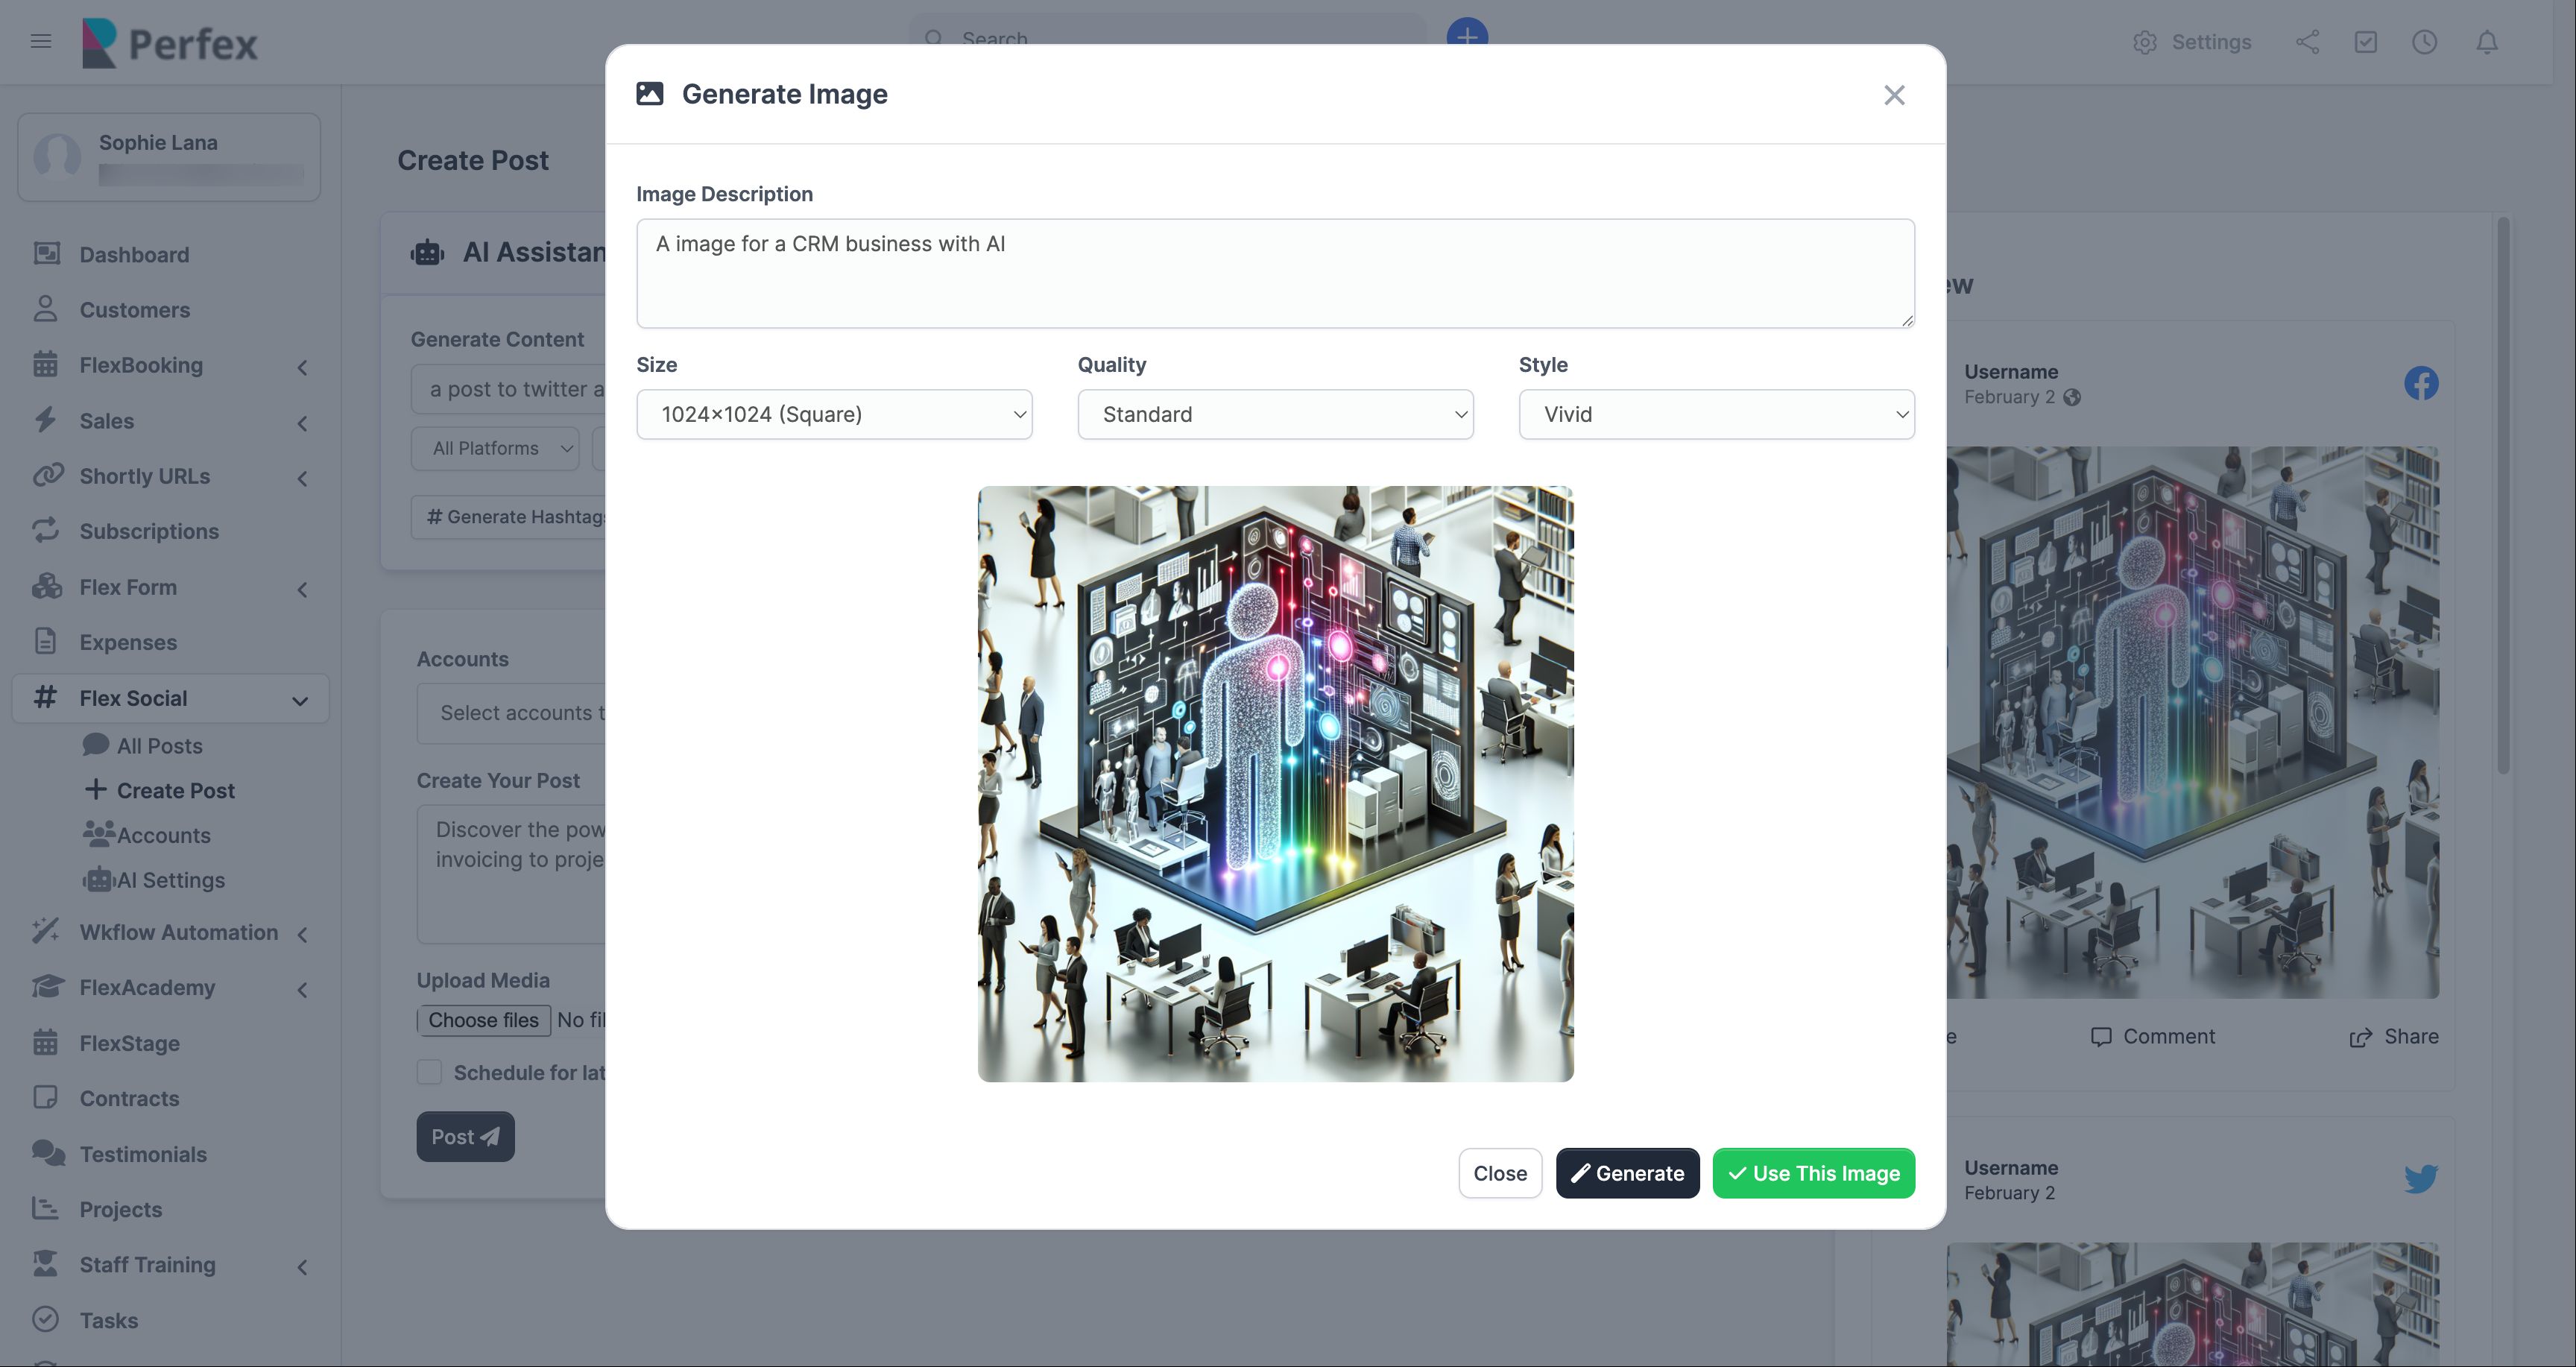Click the Generate button

[x=1627, y=1173]
